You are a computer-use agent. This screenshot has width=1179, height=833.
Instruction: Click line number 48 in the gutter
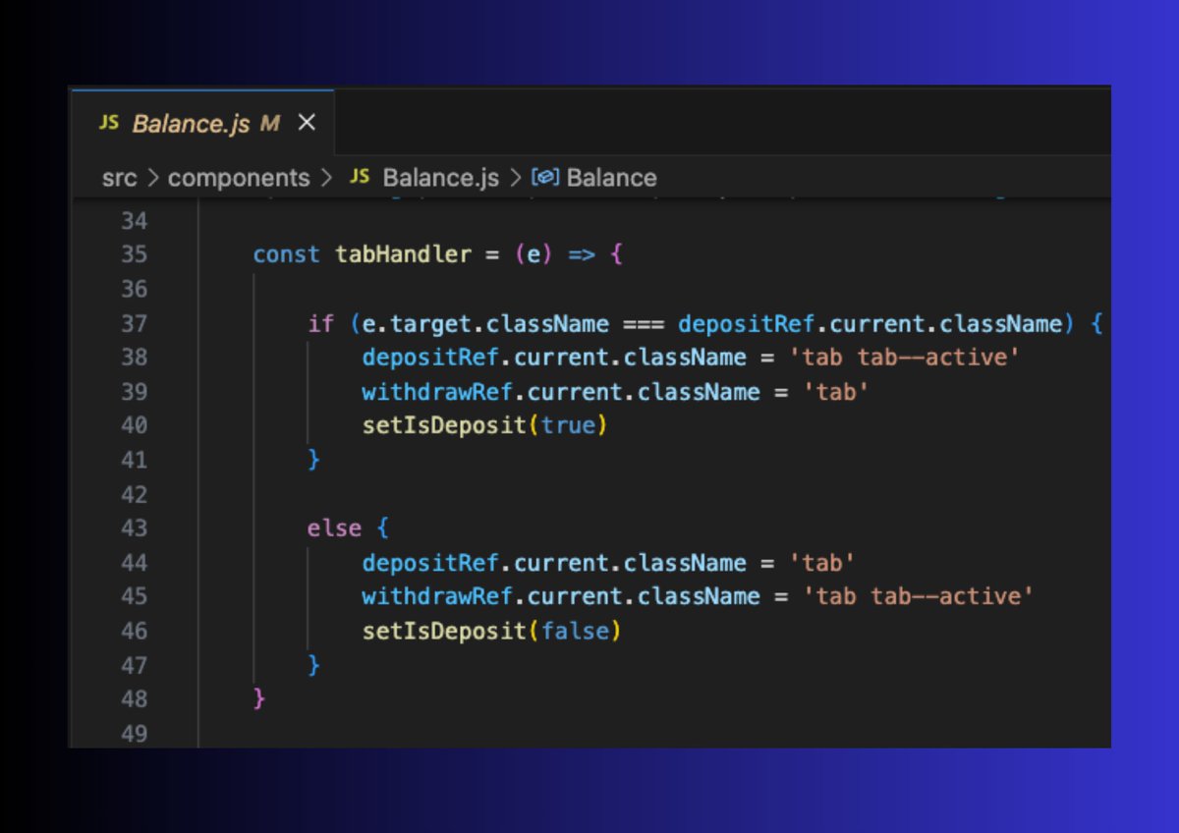coord(134,699)
